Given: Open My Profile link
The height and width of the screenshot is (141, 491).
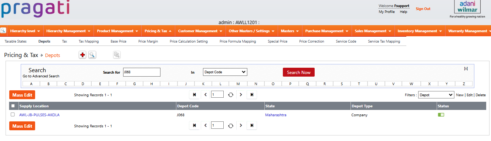Looking at the screenshot, I should (x=386, y=12).
